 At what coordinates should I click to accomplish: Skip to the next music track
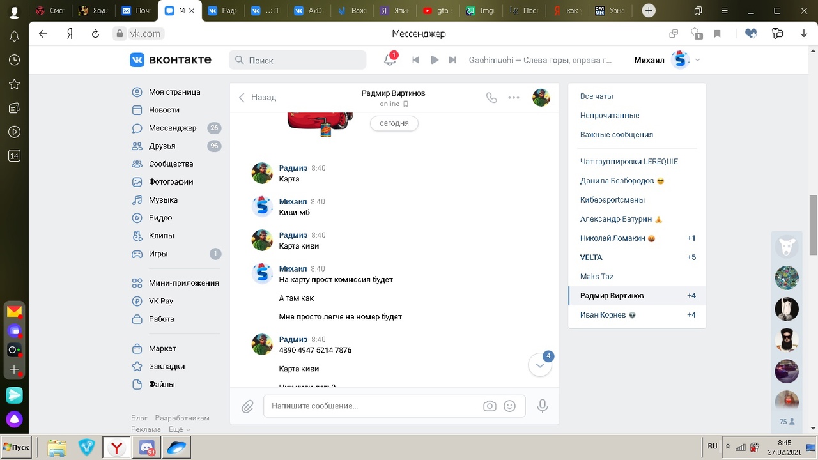pyautogui.click(x=452, y=60)
